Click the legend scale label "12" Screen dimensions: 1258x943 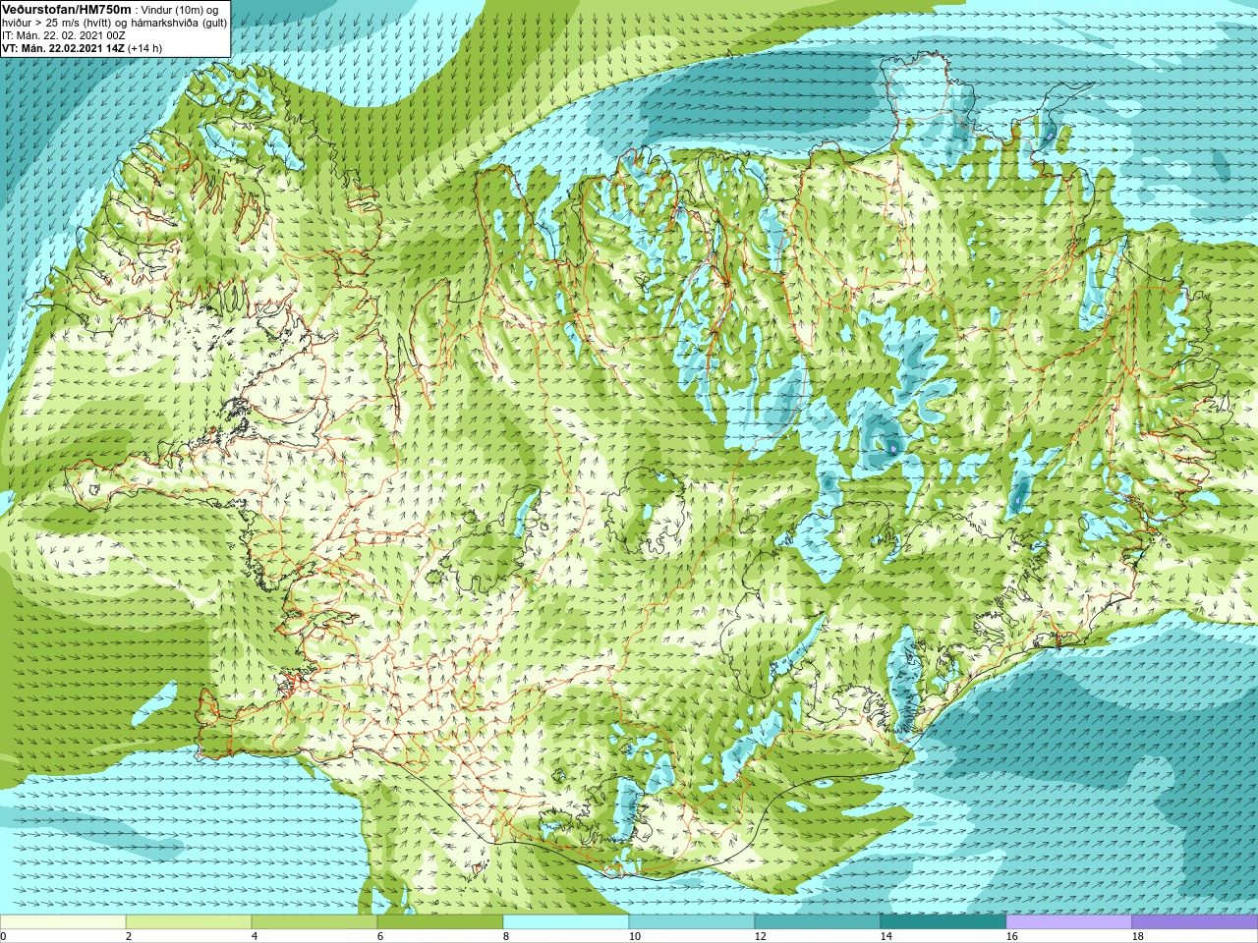click(x=761, y=936)
